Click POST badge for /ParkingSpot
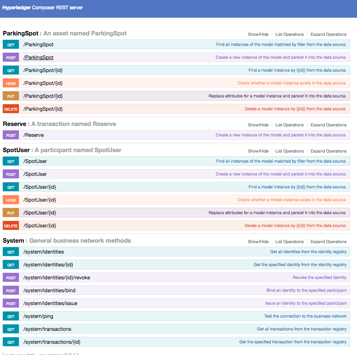This screenshot has height=355, width=357. click(11, 58)
